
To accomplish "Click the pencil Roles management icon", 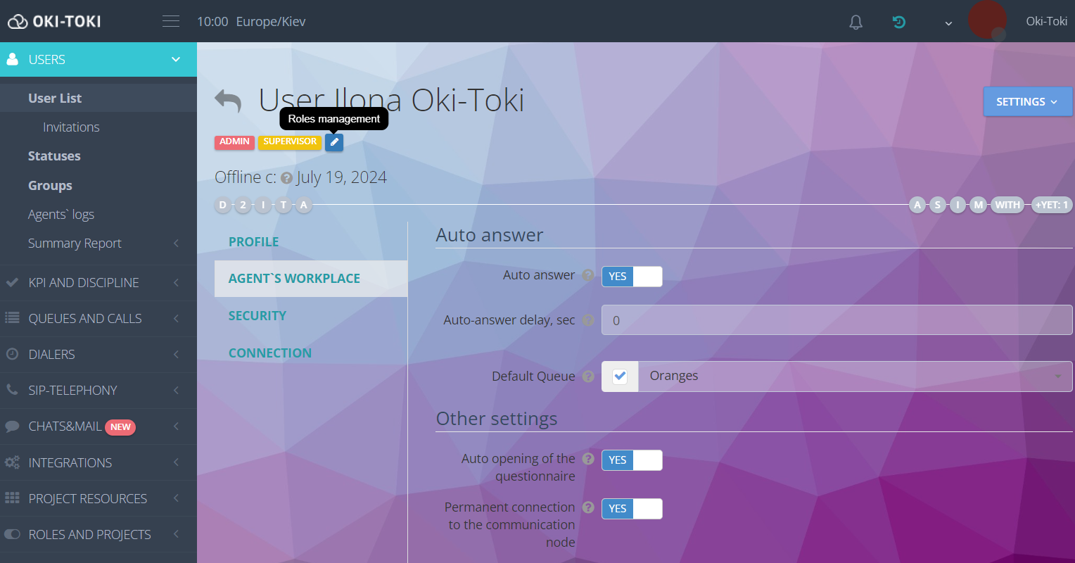I will pos(334,142).
